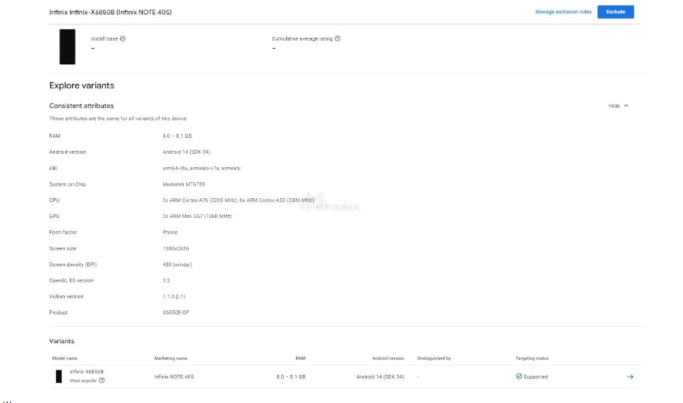Click the Hide chevron arrow
683x403 pixels.
[626, 106]
